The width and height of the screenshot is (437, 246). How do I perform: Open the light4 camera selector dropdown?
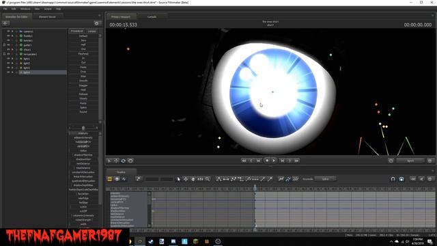pyautogui.click(x=410, y=161)
